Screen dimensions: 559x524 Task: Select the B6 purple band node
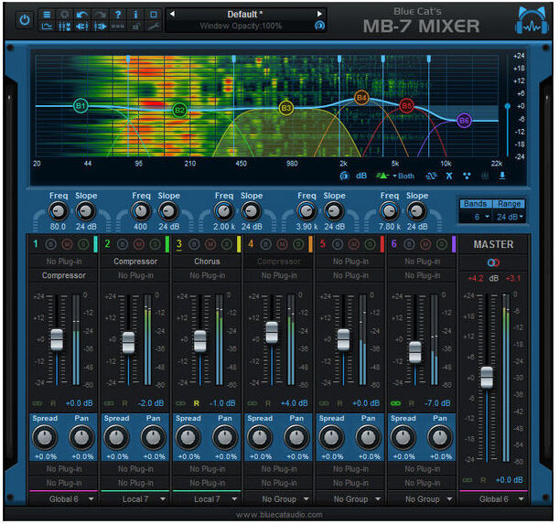[464, 121]
